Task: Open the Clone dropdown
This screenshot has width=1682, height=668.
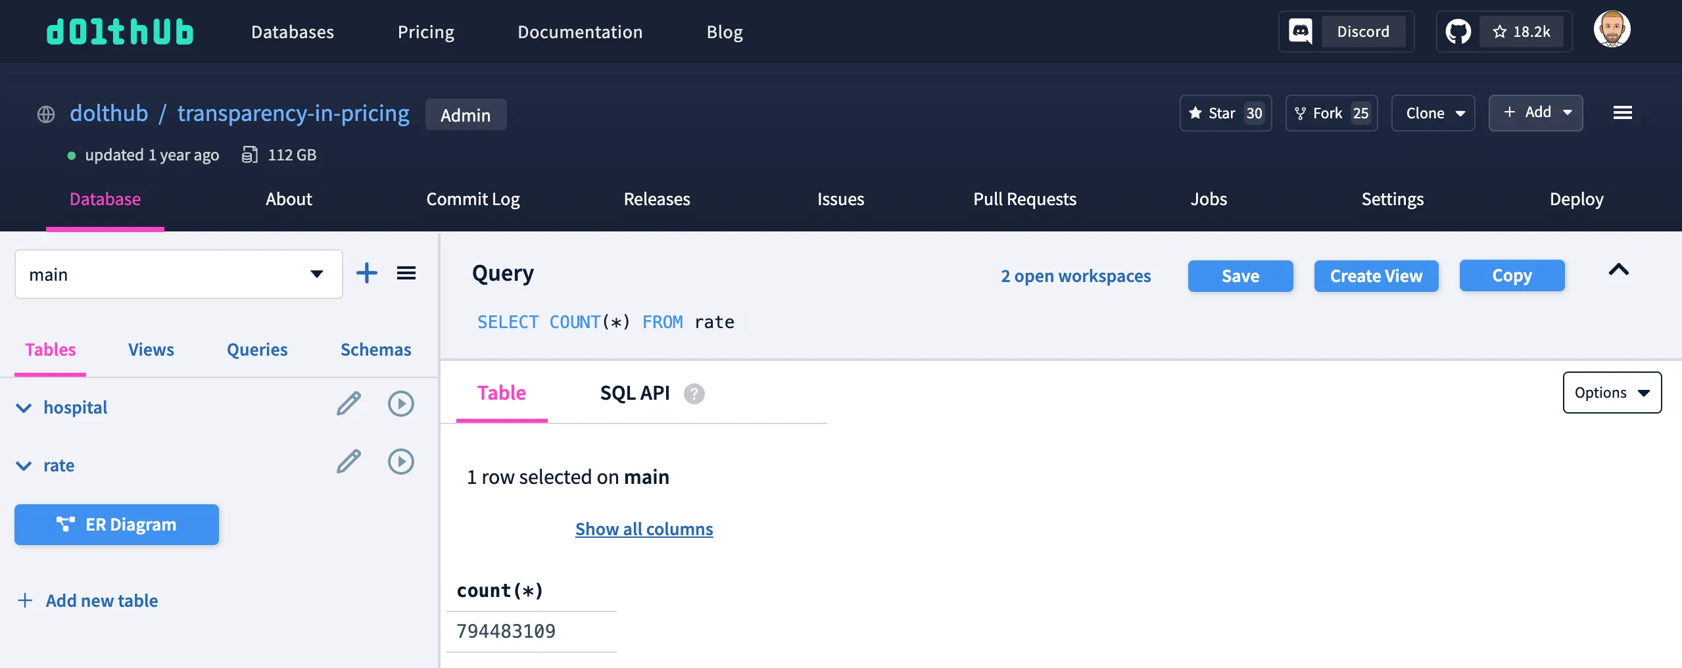Action: pos(1433,113)
